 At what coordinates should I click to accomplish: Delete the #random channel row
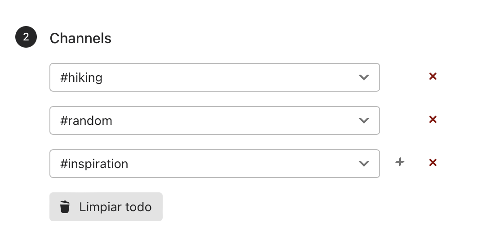point(433,120)
